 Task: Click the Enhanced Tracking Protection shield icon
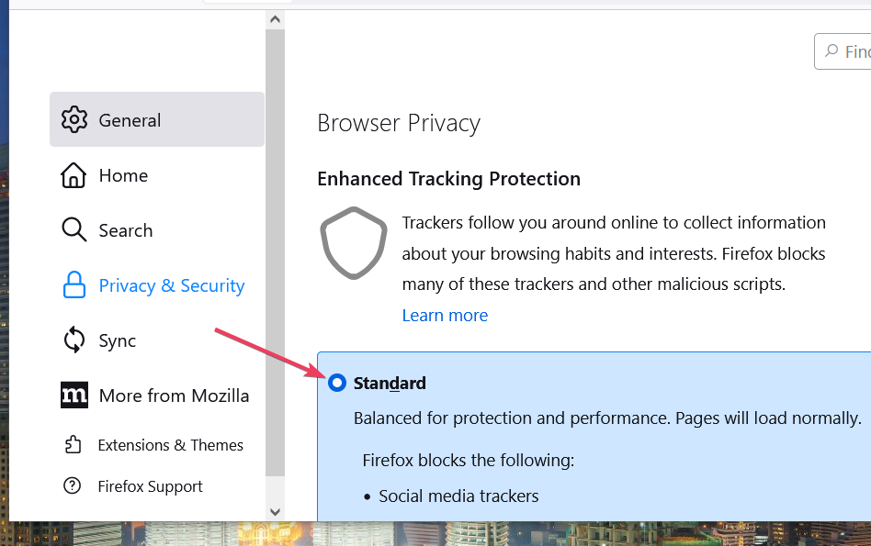coord(354,243)
